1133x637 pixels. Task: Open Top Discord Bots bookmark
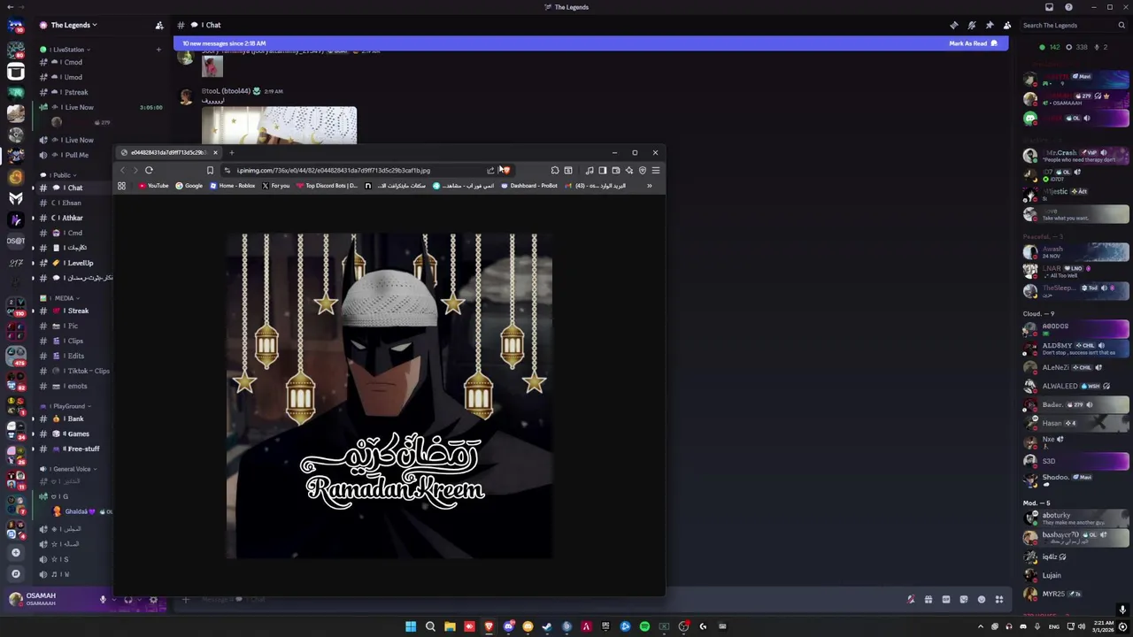327,186
